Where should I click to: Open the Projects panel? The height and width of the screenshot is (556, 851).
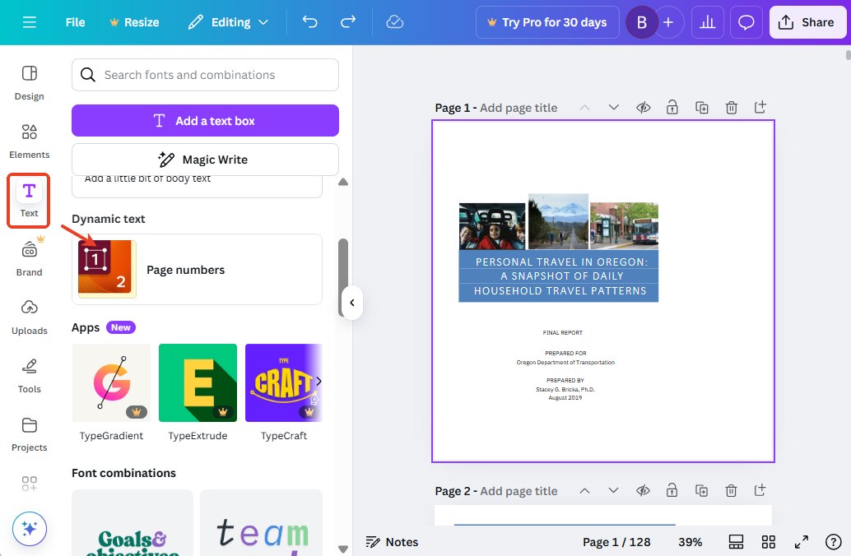click(x=29, y=434)
